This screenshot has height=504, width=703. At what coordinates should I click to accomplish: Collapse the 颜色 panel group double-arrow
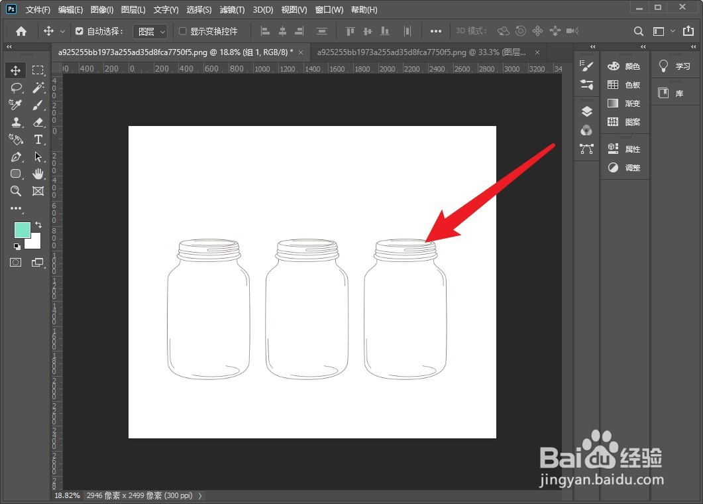pyautogui.click(x=643, y=46)
